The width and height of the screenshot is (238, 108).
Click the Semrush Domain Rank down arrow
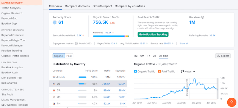83,36
